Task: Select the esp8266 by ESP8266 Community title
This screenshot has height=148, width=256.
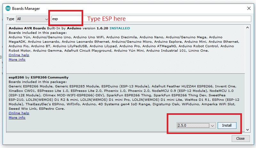Action: (38, 78)
